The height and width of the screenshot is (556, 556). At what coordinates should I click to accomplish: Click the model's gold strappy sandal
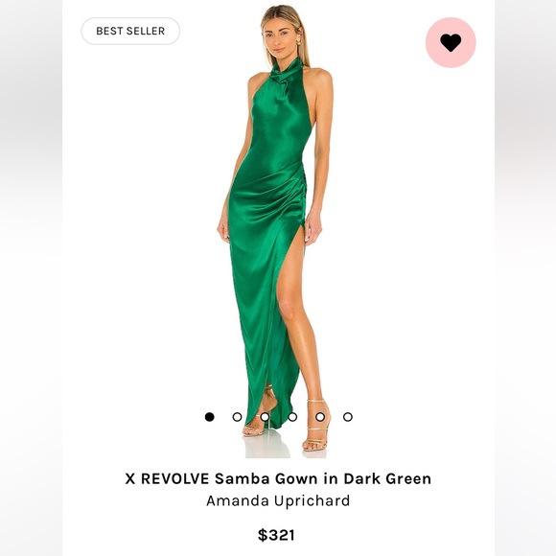point(316,426)
